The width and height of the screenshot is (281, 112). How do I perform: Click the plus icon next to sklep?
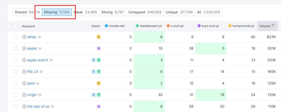[24, 37]
